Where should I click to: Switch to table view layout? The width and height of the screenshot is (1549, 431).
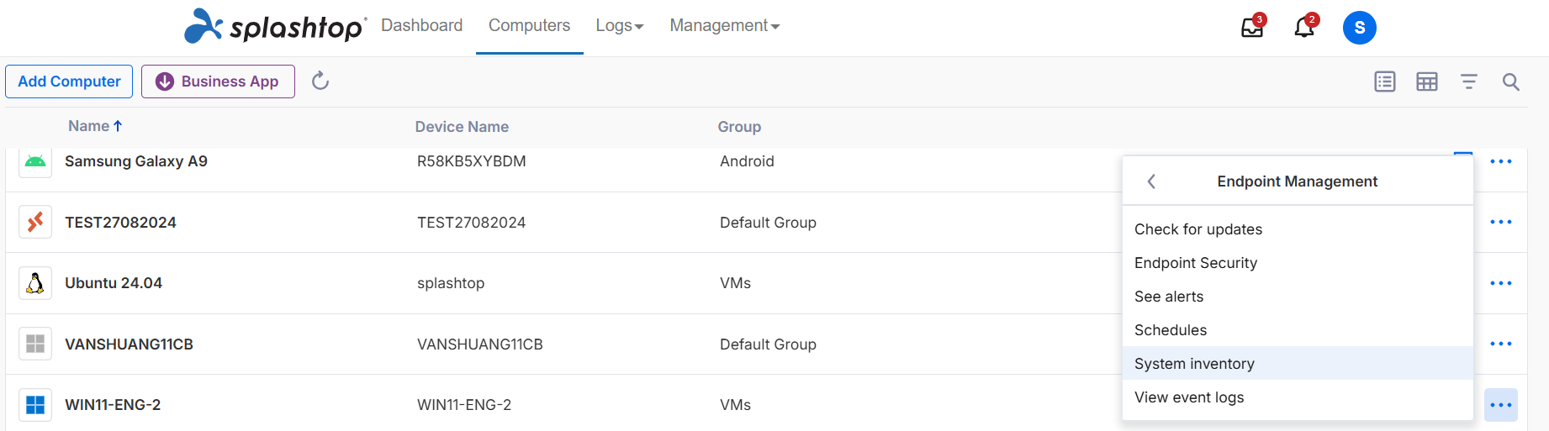[1427, 81]
